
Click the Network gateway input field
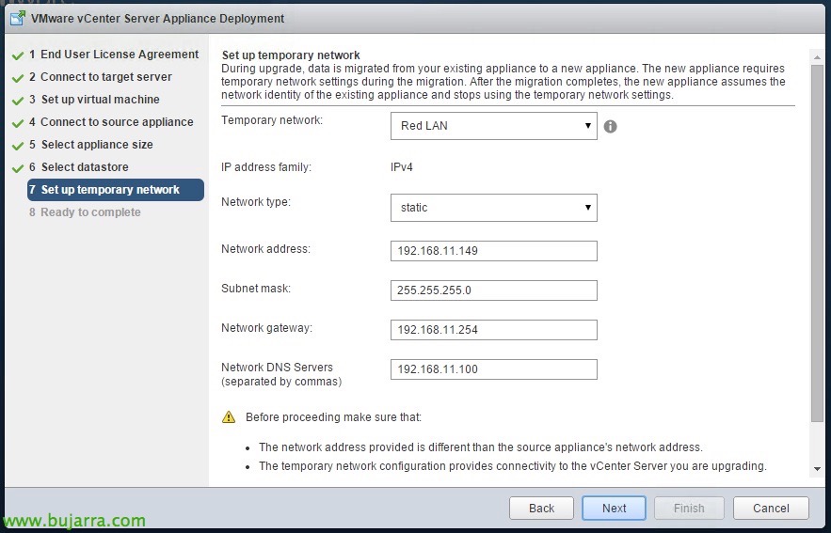coord(493,330)
